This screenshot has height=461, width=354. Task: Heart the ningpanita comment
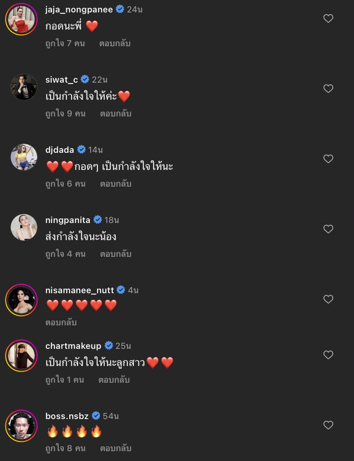pos(328,229)
